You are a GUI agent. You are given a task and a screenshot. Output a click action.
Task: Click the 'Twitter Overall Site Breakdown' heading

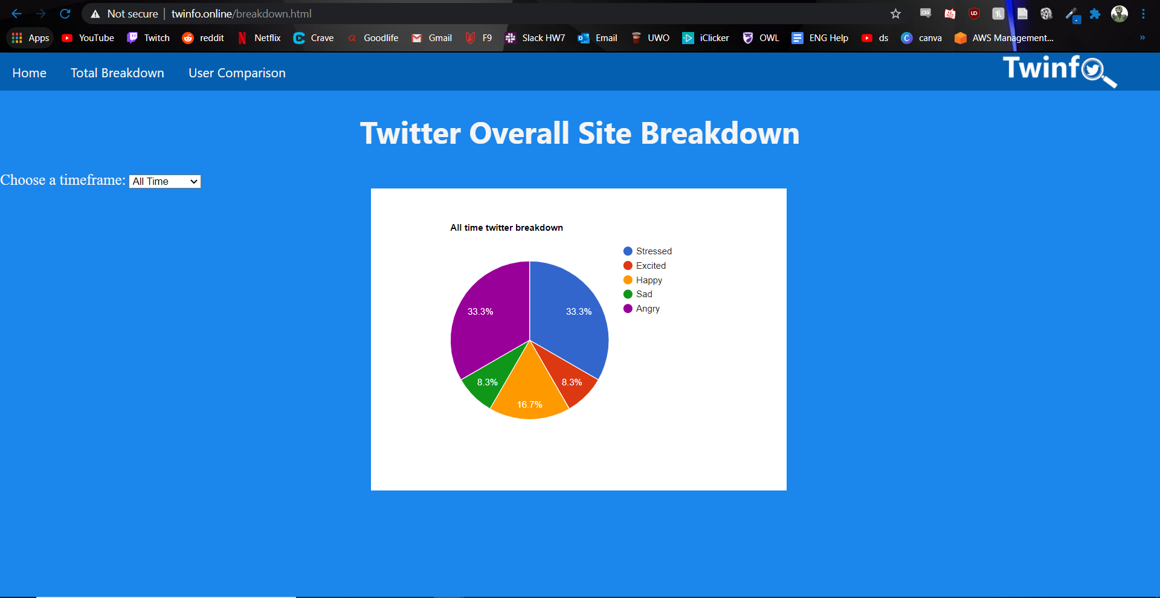tap(579, 133)
